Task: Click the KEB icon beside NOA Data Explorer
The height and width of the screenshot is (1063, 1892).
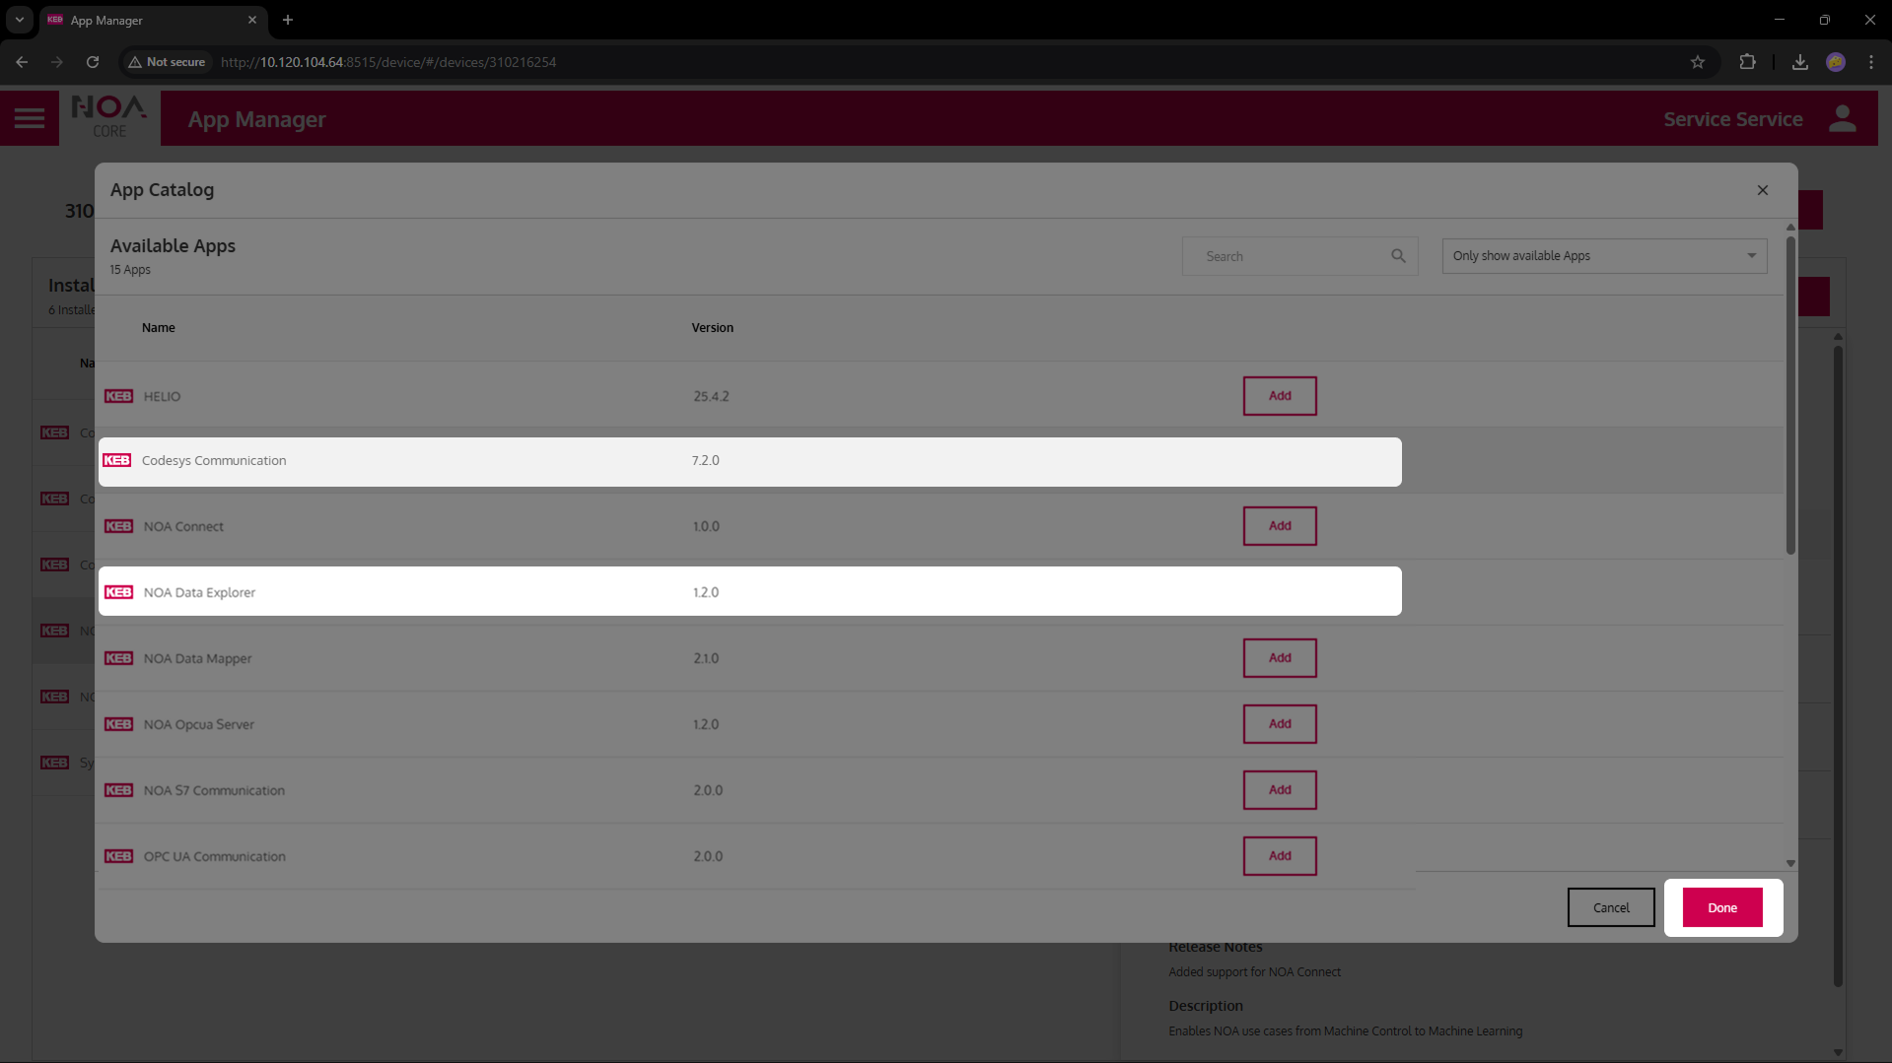Action: click(118, 592)
